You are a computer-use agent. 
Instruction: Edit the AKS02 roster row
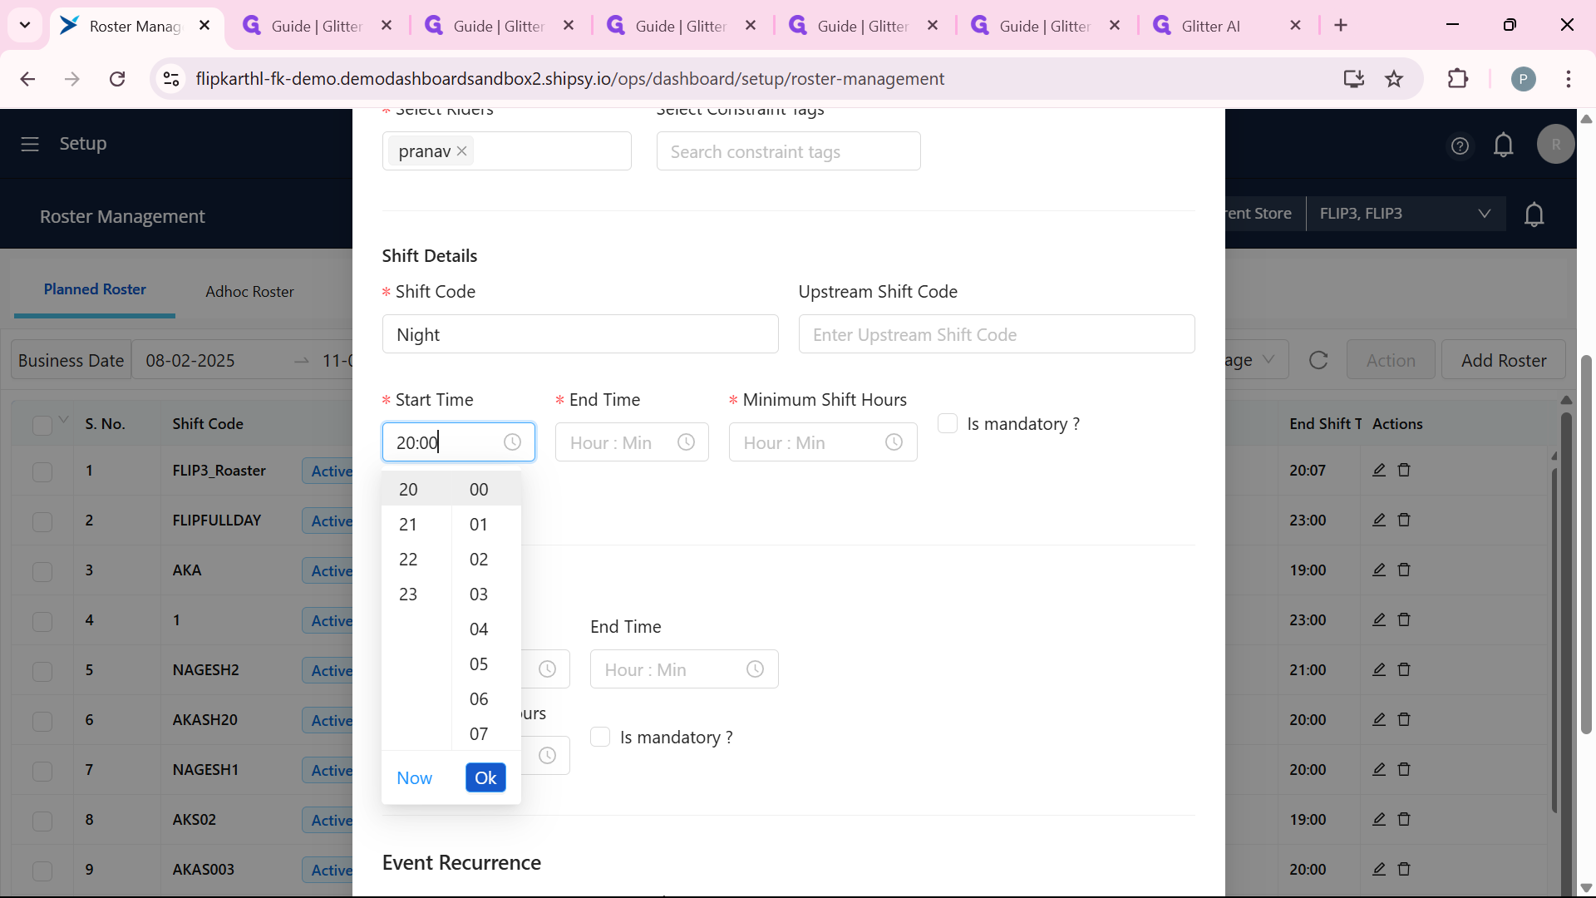click(1379, 819)
